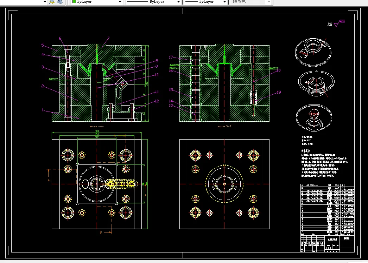This screenshot has height=263, width=368.
Task: Select callout number 11 leader label
Action: coord(157,92)
